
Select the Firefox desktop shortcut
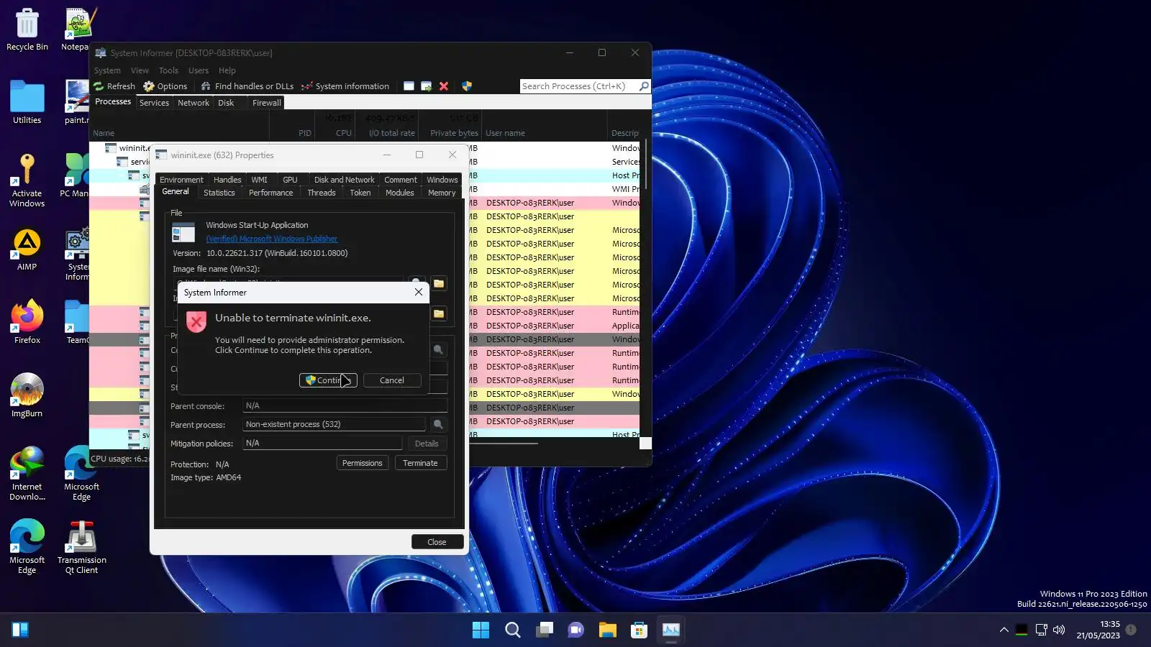click(x=27, y=322)
